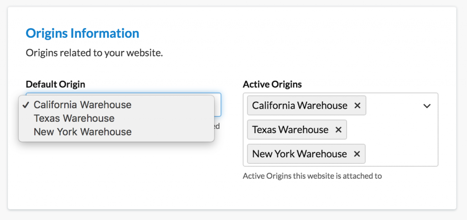Click Texas Warehouse tag label in Active Origins
This screenshot has width=467, height=220.
point(290,130)
